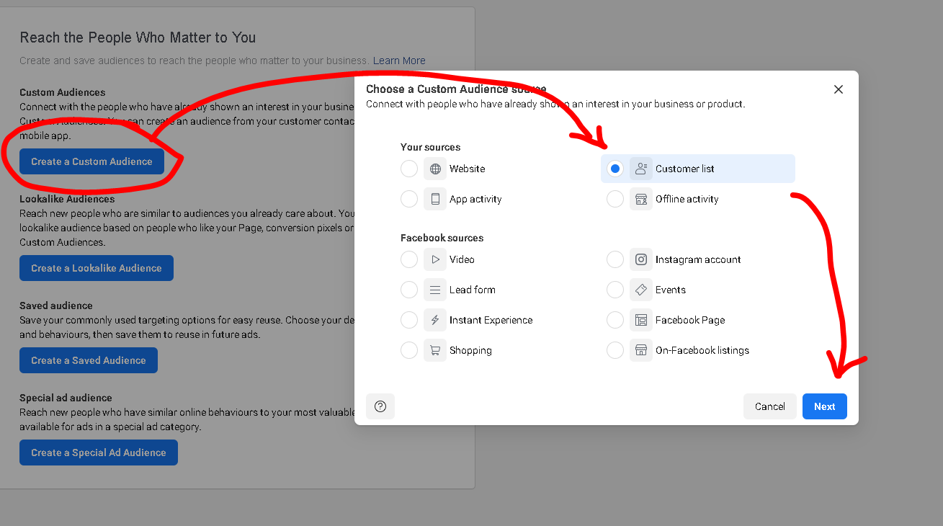Click the 'Facebook sources' section heading

(x=442, y=238)
